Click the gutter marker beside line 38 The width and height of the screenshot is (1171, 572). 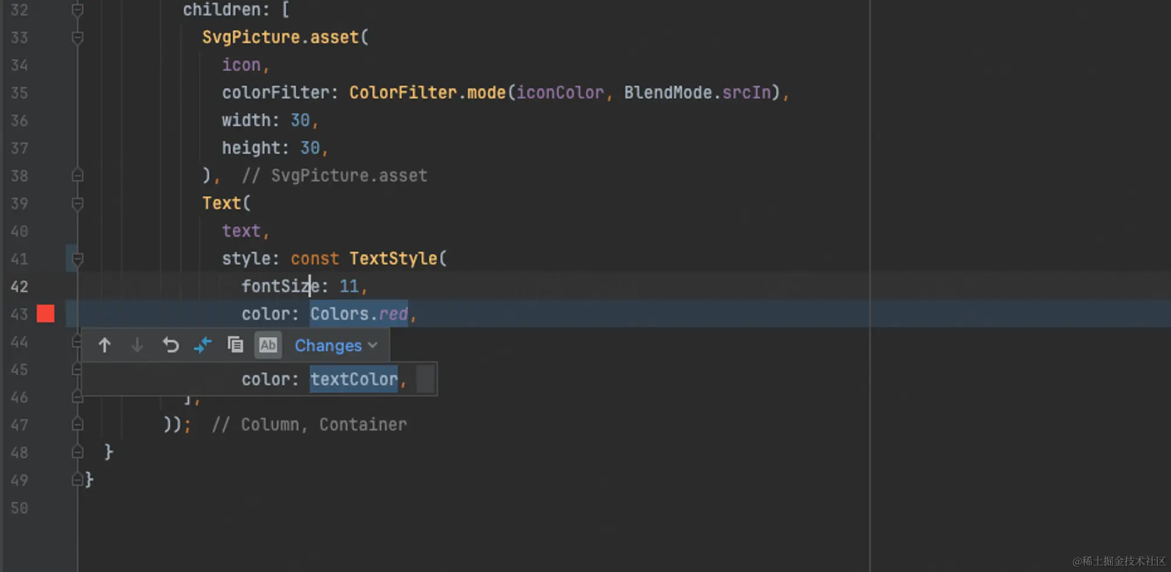pos(77,175)
